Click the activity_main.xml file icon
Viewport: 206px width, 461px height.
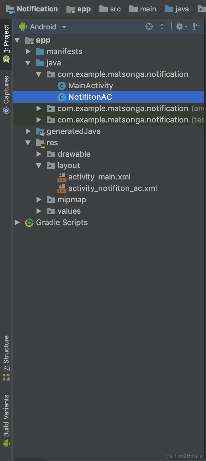62,177
